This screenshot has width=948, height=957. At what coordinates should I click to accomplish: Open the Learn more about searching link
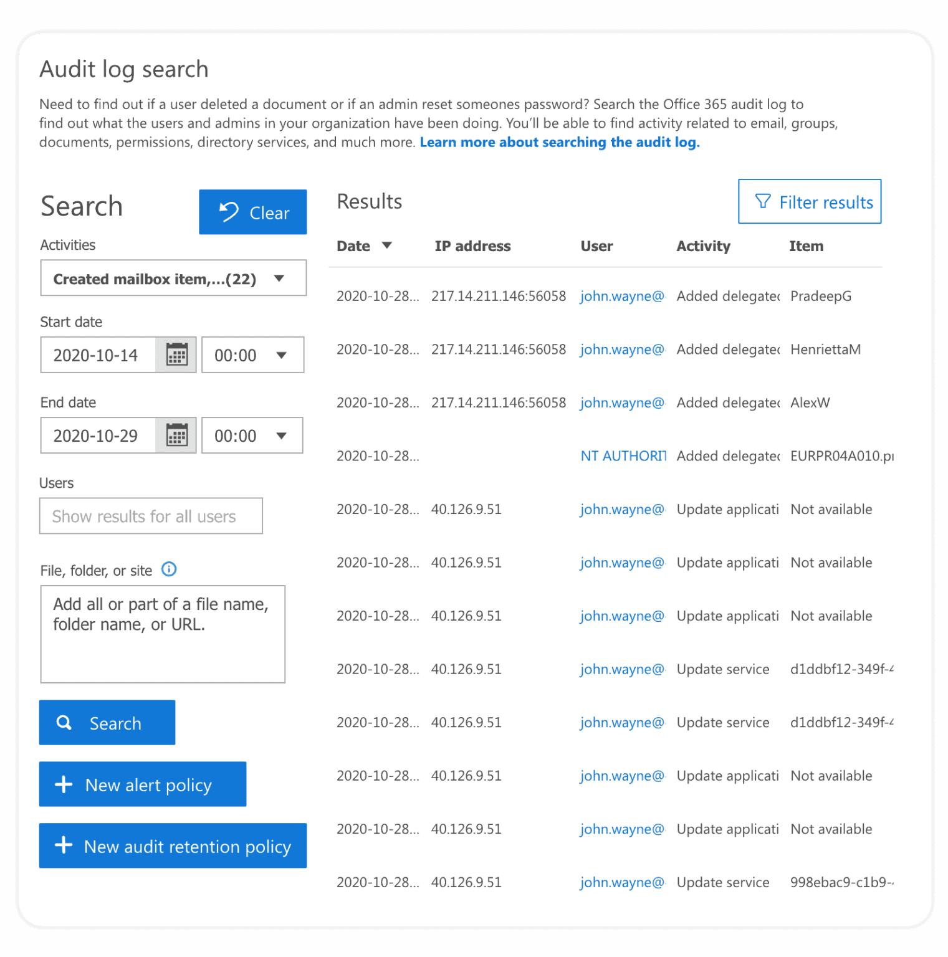[559, 142]
